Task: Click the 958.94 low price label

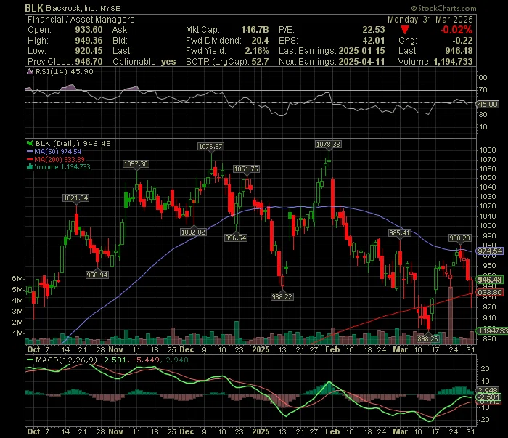Action: pos(97,275)
